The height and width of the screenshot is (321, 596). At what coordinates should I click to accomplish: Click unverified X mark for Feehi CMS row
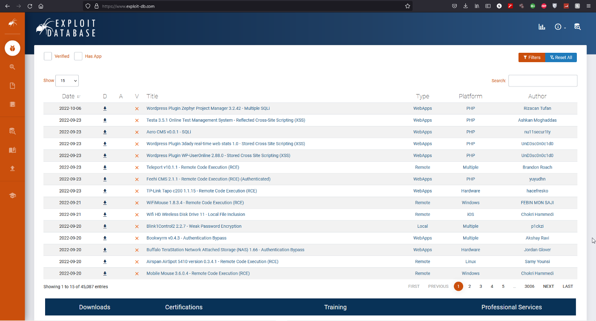pos(137,179)
